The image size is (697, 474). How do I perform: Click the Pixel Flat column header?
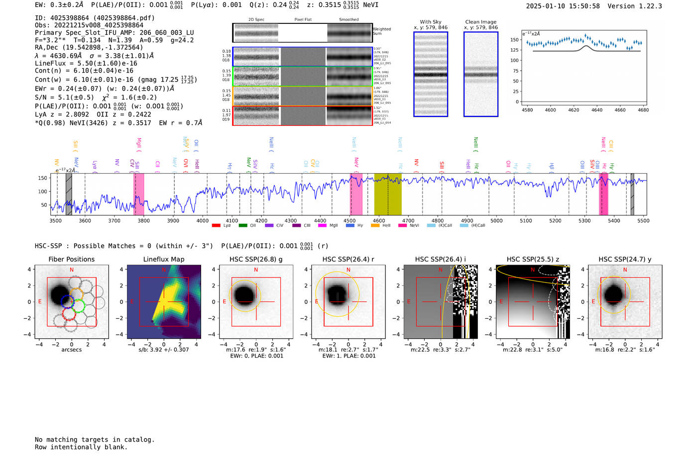(303, 20)
